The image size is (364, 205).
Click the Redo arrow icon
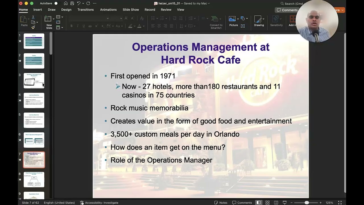click(x=88, y=3)
